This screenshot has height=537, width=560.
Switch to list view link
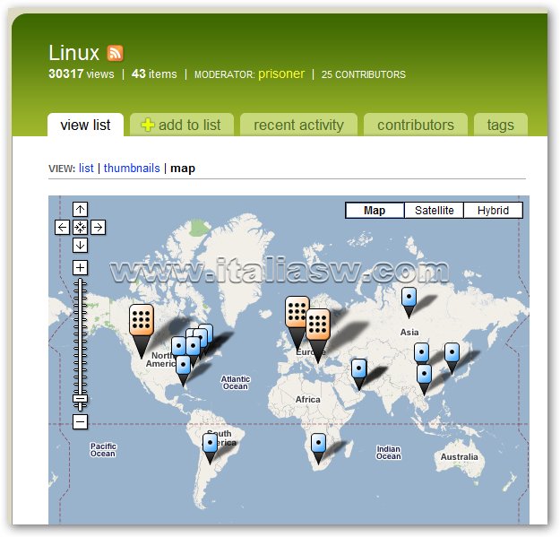86,168
